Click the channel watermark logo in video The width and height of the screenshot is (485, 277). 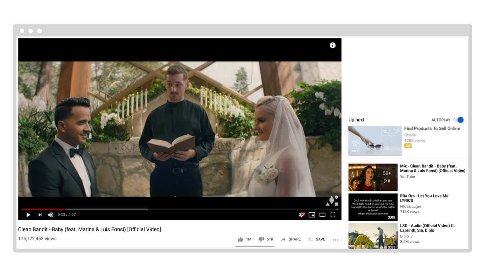(332, 201)
